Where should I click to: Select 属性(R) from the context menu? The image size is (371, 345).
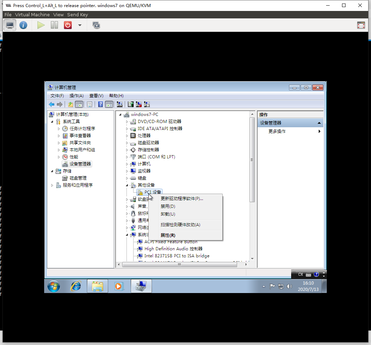[167, 235]
